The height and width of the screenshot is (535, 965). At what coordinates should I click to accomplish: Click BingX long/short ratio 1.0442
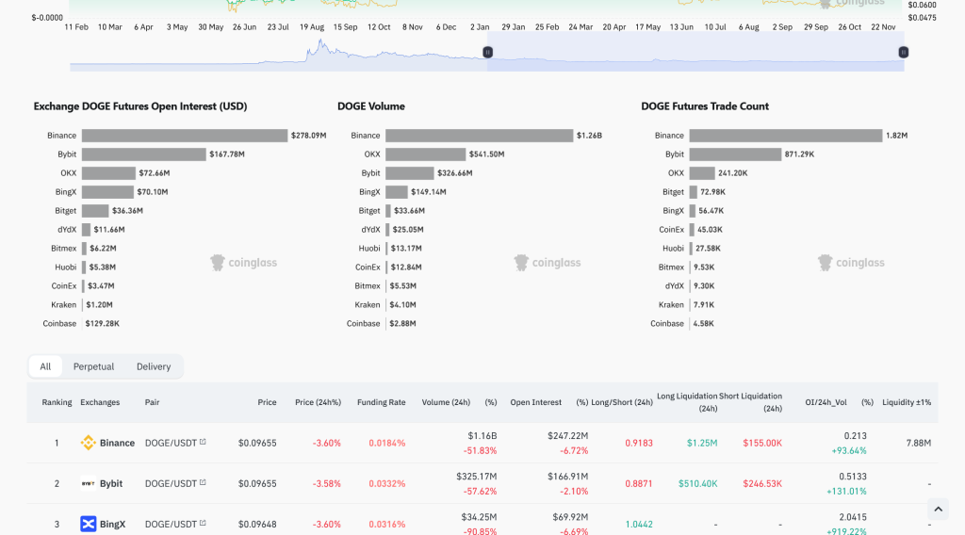point(639,524)
